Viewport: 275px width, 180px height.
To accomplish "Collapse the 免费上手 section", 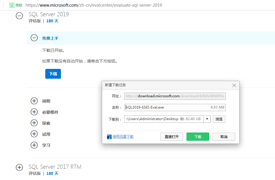I will [x=34, y=38].
